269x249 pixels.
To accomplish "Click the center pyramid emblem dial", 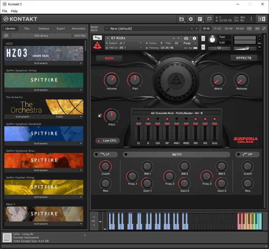I will click(x=176, y=81).
